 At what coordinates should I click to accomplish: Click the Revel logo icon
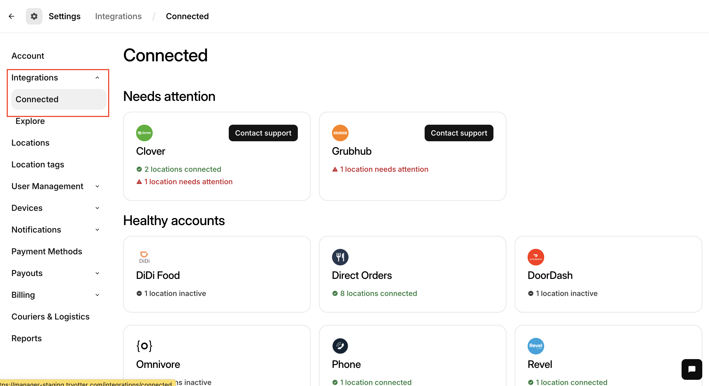[x=536, y=346]
